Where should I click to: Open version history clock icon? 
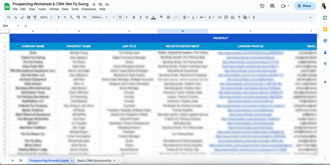pos(262,6)
